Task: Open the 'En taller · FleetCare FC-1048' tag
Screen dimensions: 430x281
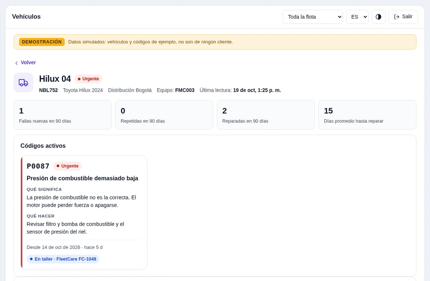Action: 63,259
